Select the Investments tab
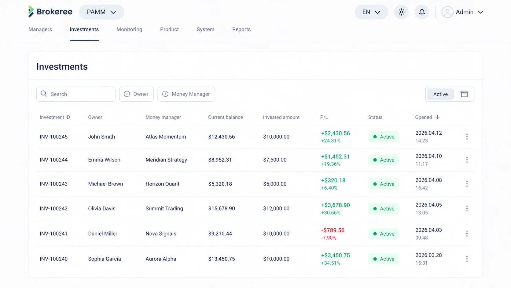The height and width of the screenshot is (288, 511). (84, 29)
